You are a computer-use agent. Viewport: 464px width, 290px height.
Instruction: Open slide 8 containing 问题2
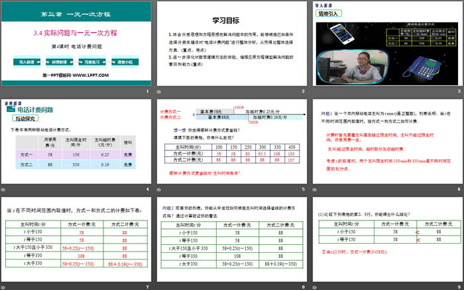click(231, 238)
